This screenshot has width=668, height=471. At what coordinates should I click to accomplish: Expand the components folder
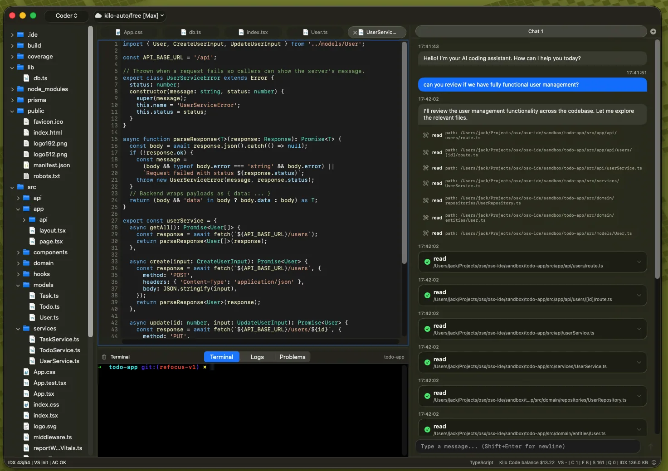[x=18, y=252]
